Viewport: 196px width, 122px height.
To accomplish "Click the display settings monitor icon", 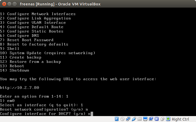I will (145, 119).
